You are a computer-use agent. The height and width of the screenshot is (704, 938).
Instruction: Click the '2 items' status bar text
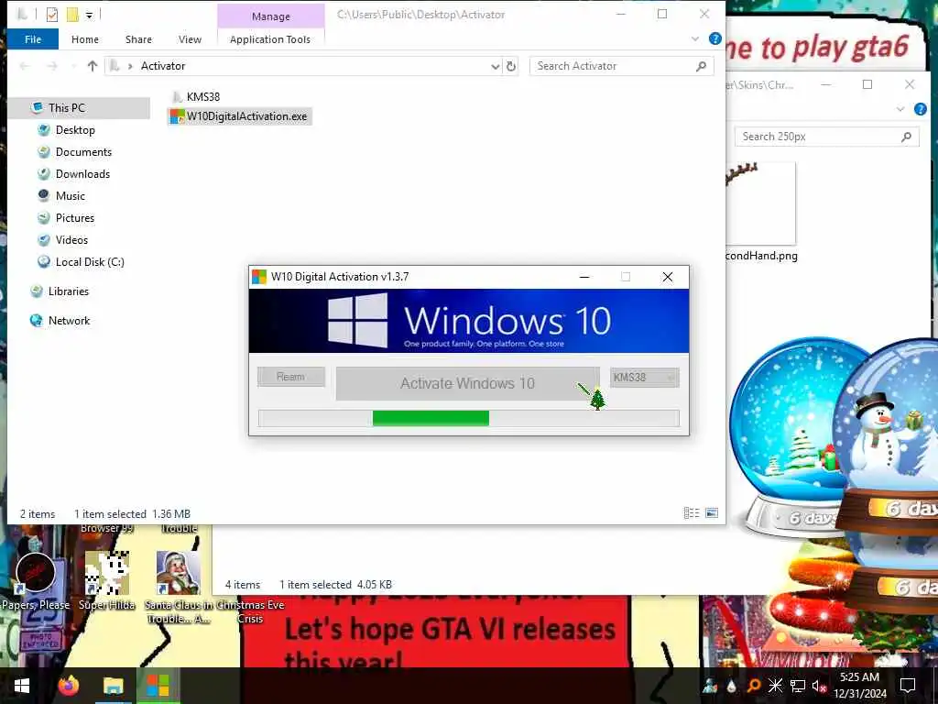tap(38, 514)
